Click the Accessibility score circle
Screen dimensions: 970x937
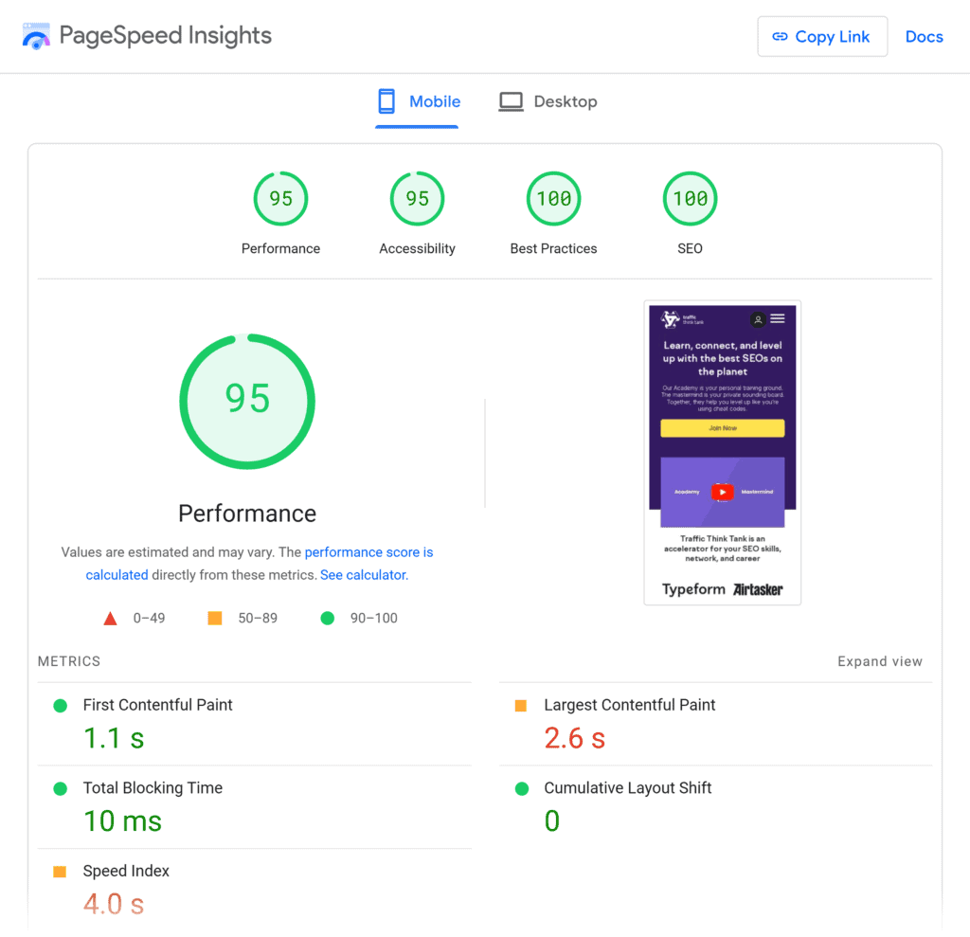(x=417, y=198)
